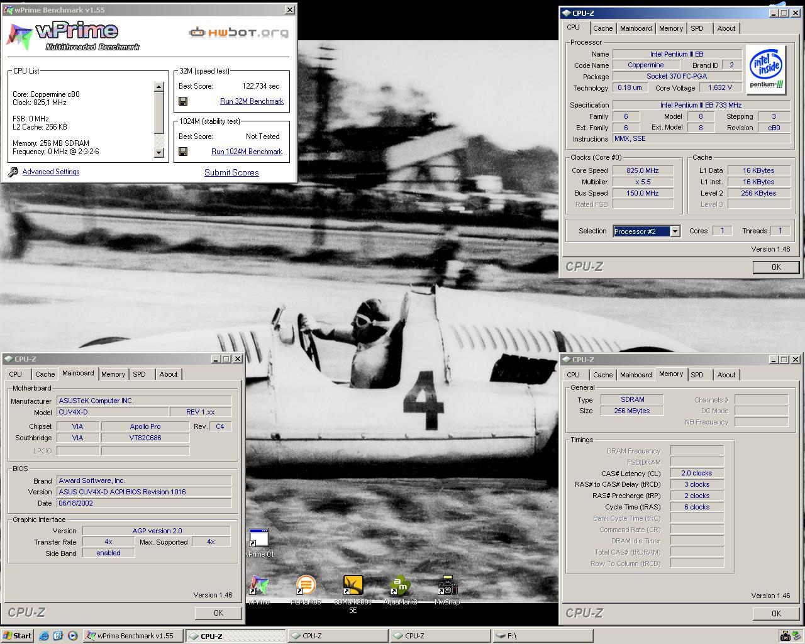The height and width of the screenshot is (644, 805).
Task: Click OK in the top-right CPU-Z window
Action: coord(776,267)
